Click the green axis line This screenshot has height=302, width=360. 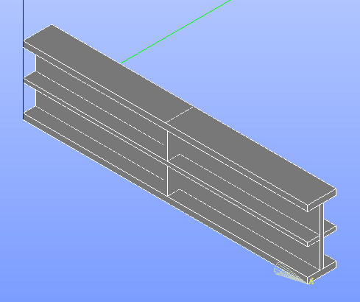(x=176, y=32)
